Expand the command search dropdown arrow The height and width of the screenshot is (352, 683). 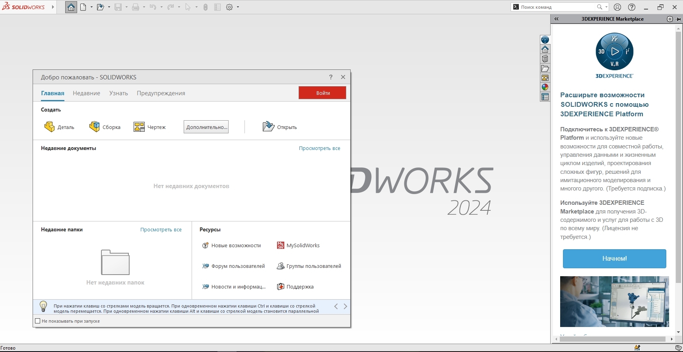[606, 7]
